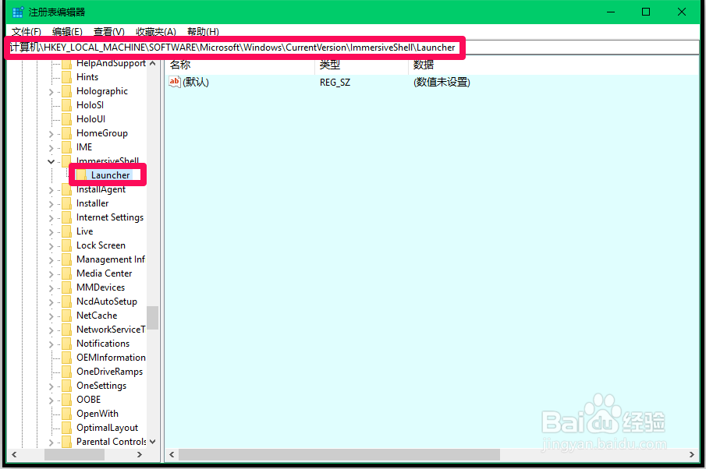Expand the HomeGroup key
706x469 pixels.
coord(51,133)
